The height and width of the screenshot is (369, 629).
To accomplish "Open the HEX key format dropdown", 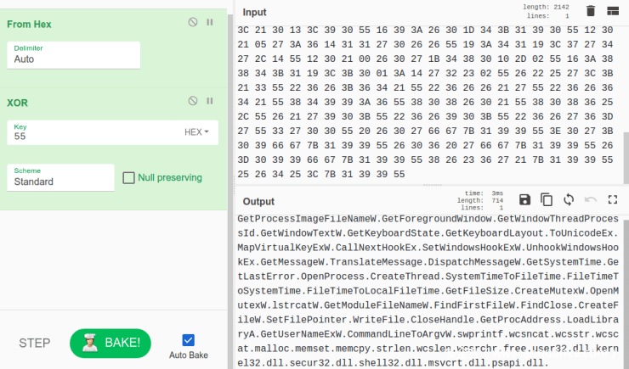I will click(x=196, y=132).
